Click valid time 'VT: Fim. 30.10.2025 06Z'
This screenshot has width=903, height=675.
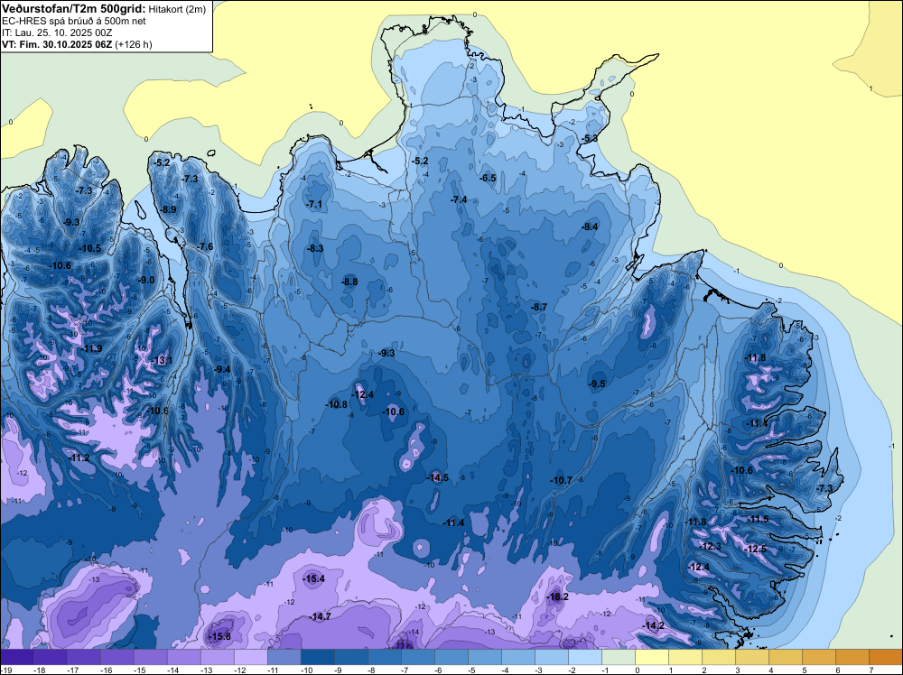click(x=57, y=44)
